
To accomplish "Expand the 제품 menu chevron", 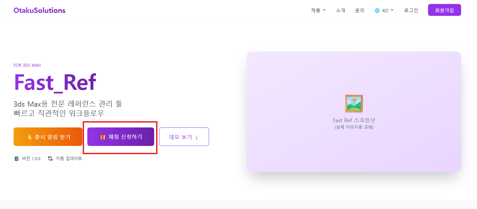I will (x=324, y=10).
